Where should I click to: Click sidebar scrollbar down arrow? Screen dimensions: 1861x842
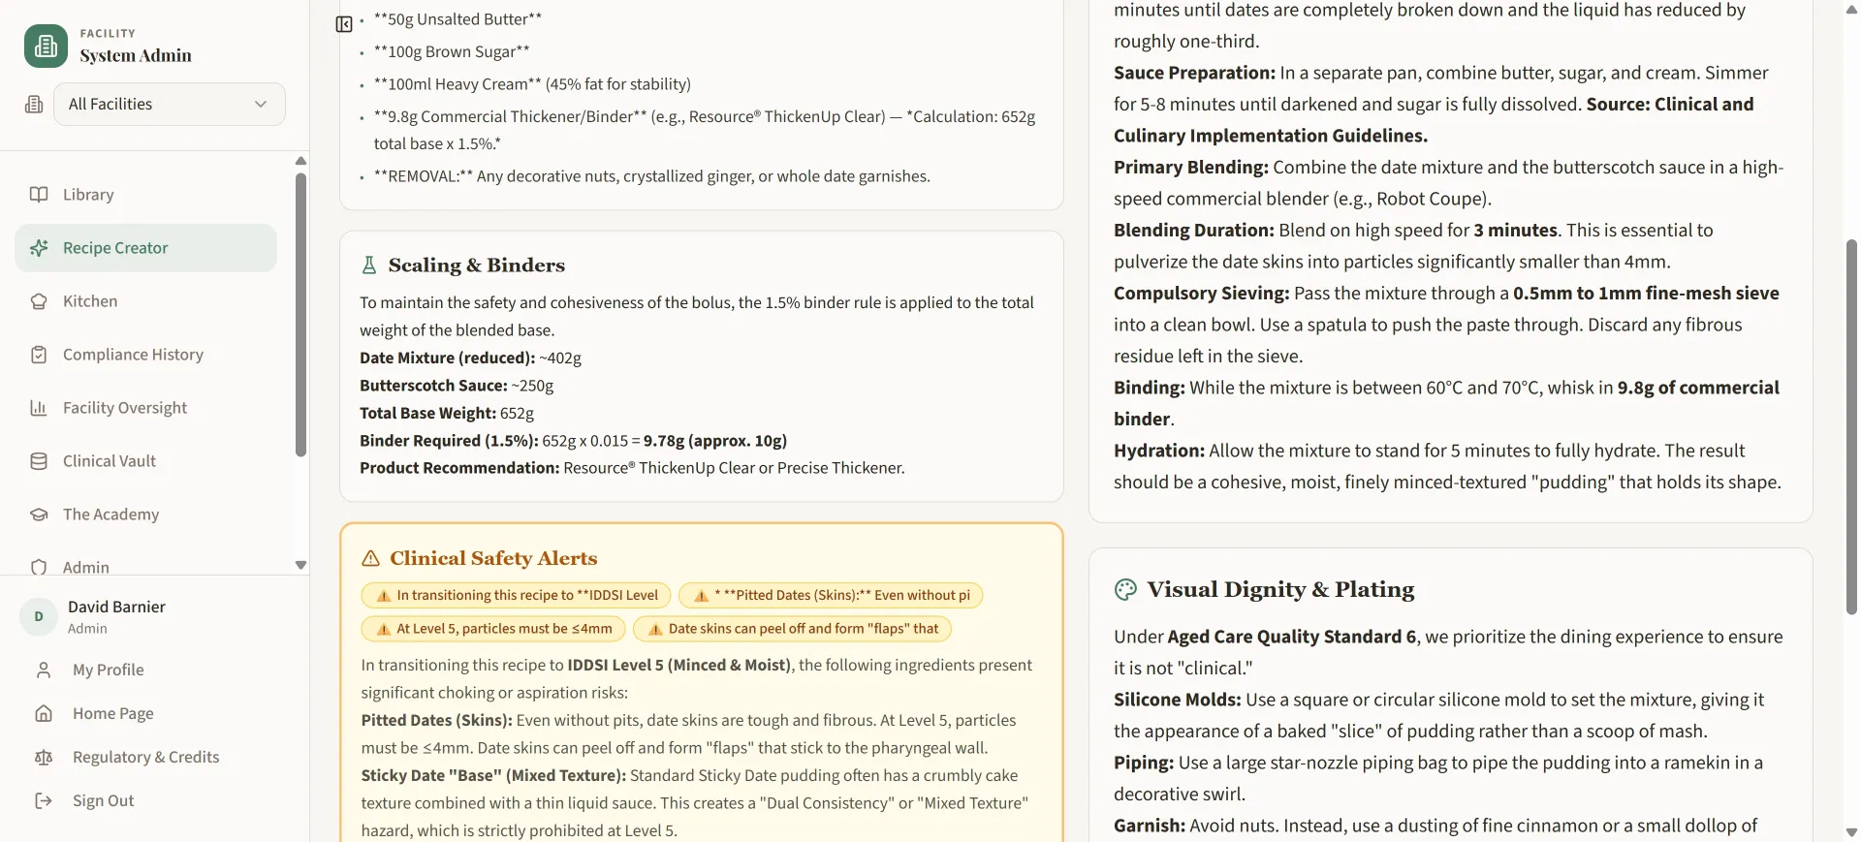pos(300,565)
